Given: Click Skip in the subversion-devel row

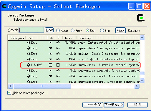Looking at the screenshot, I should tap(34, 76).
